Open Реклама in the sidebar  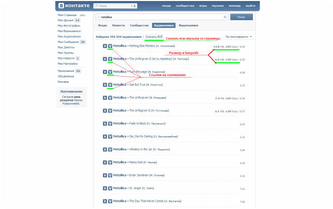tap(63, 82)
